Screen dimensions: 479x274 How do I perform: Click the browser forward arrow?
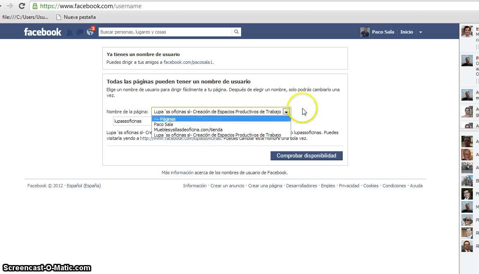(x=10, y=6)
